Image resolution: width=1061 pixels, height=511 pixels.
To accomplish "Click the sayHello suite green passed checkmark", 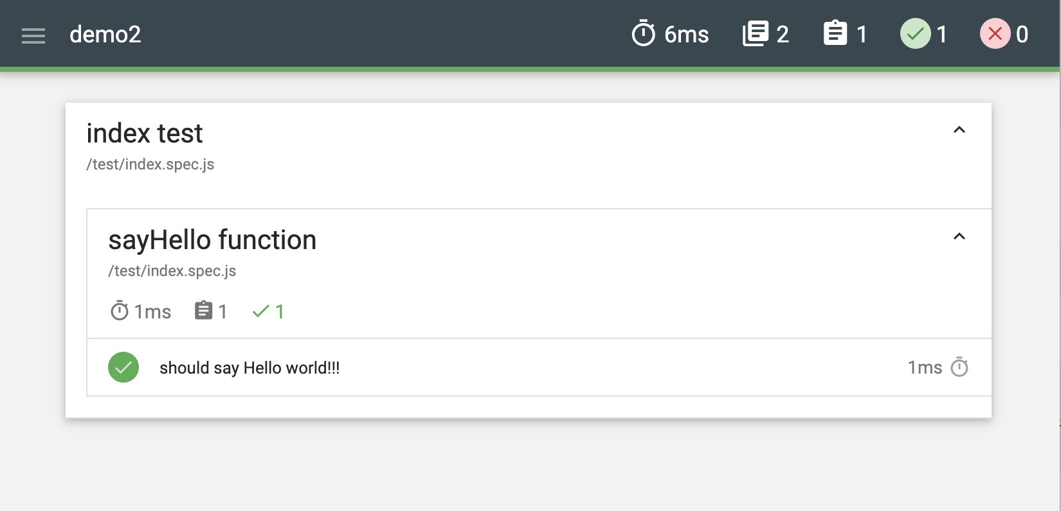I will (x=261, y=311).
